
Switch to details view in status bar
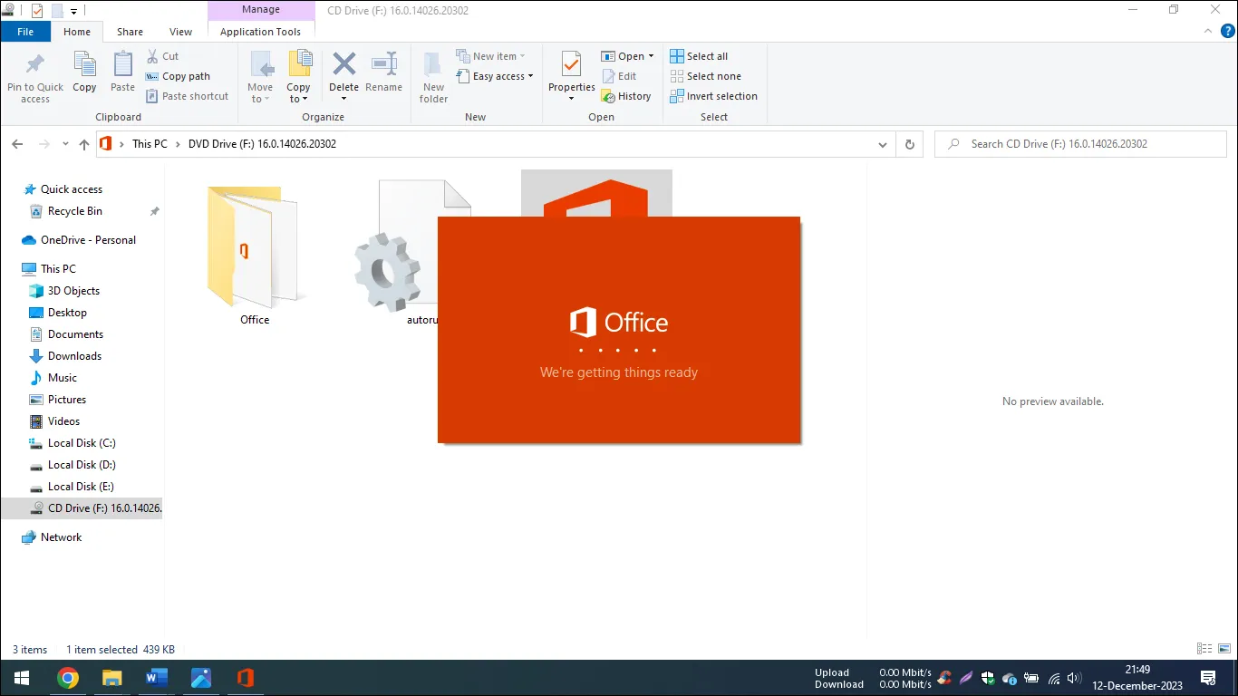[1204, 649]
